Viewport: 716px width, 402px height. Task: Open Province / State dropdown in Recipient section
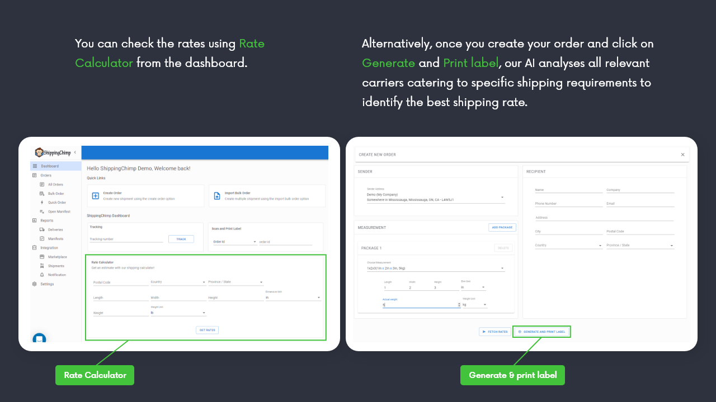(x=640, y=245)
